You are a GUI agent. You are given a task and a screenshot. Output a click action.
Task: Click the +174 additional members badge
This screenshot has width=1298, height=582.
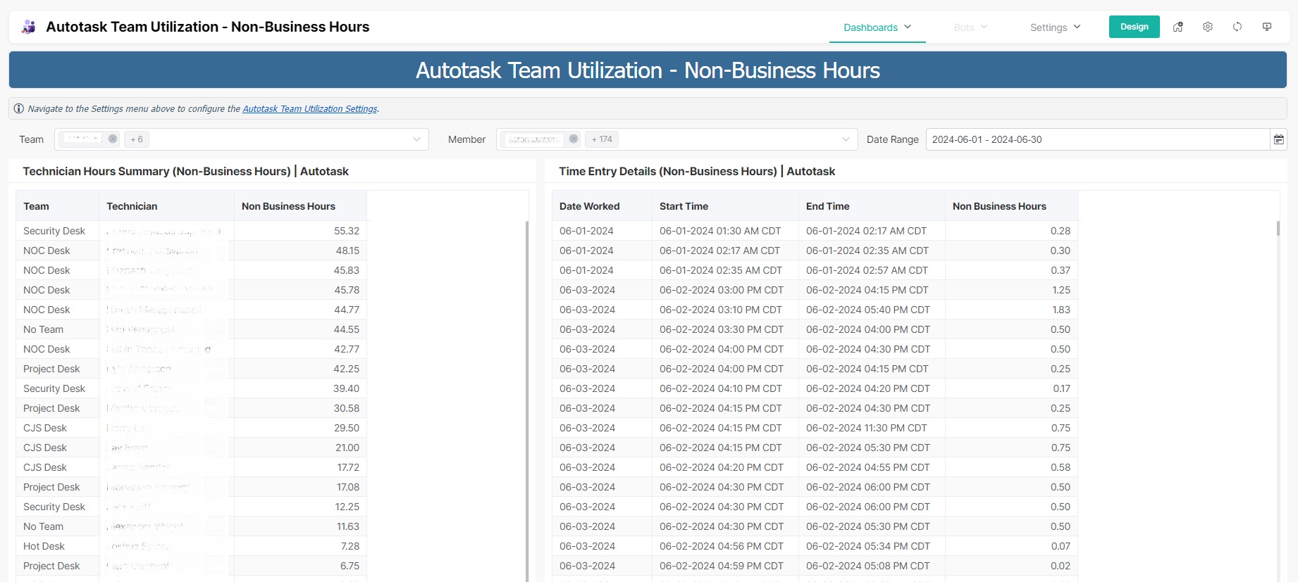tap(602, 139)
